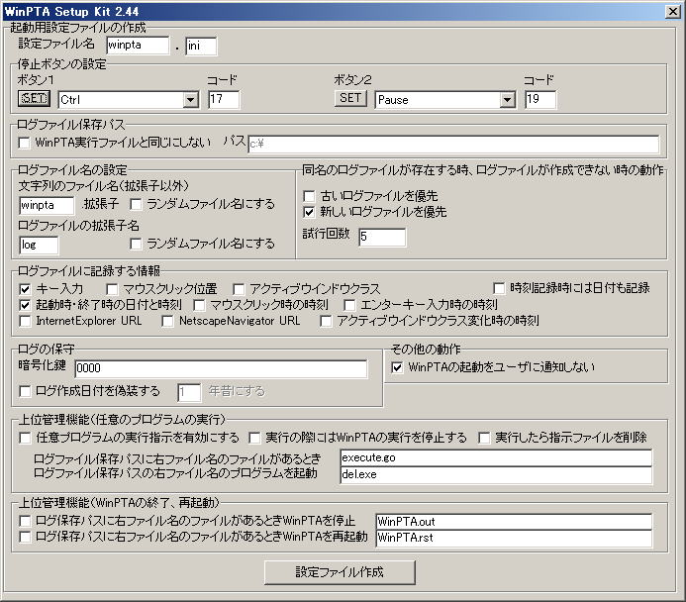This screenshot has height=602, width=686.
Task: Click the 設定ファイル名 winpta text field
Action: coord(139,46)
